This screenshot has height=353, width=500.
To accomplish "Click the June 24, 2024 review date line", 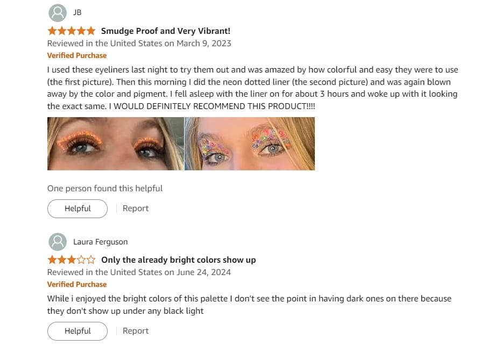I will [139, 272].
